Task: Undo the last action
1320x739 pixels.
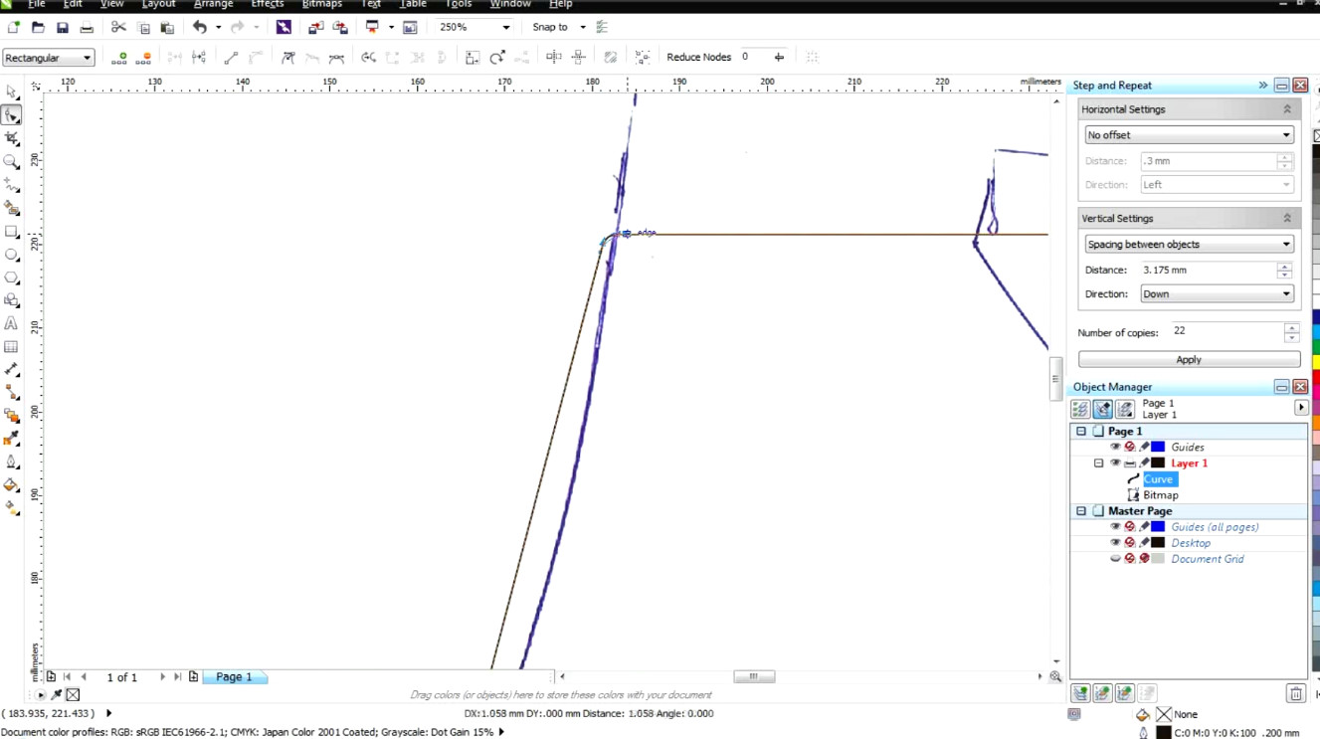Action: click(200, 28)
